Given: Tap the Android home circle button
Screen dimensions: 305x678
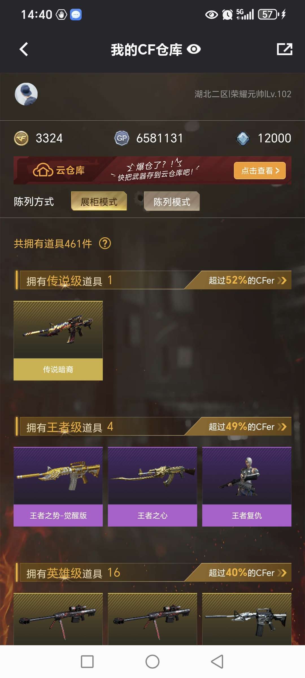Looking at the screenshot, I should 152,662.
